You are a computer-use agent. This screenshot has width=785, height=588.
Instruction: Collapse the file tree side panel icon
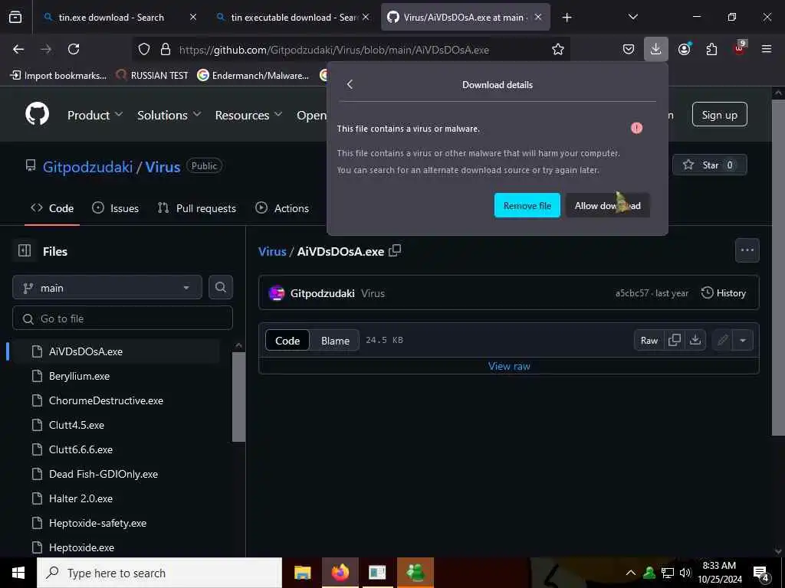click(25, 250)
